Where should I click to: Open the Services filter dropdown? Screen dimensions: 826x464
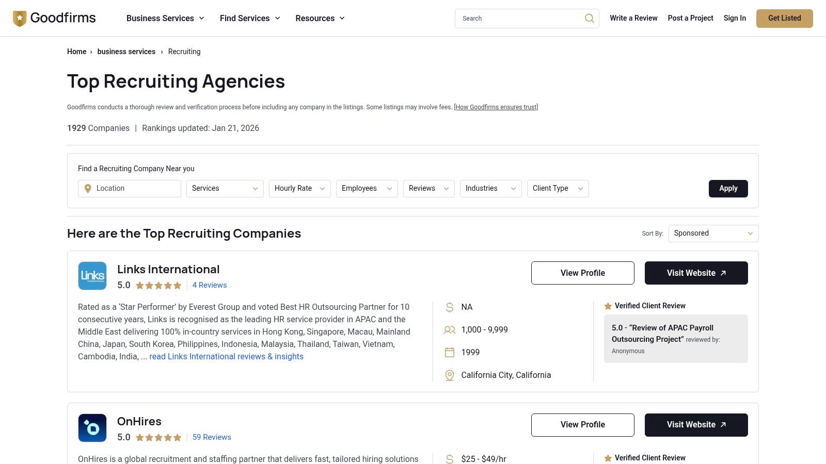pos(225,188)
